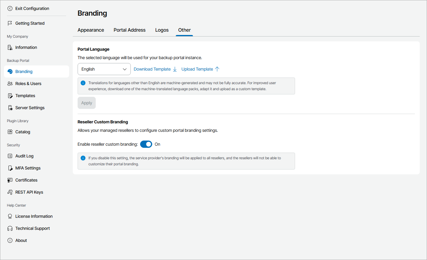Click the Certificates icon in sidebar

pos(10,180)
